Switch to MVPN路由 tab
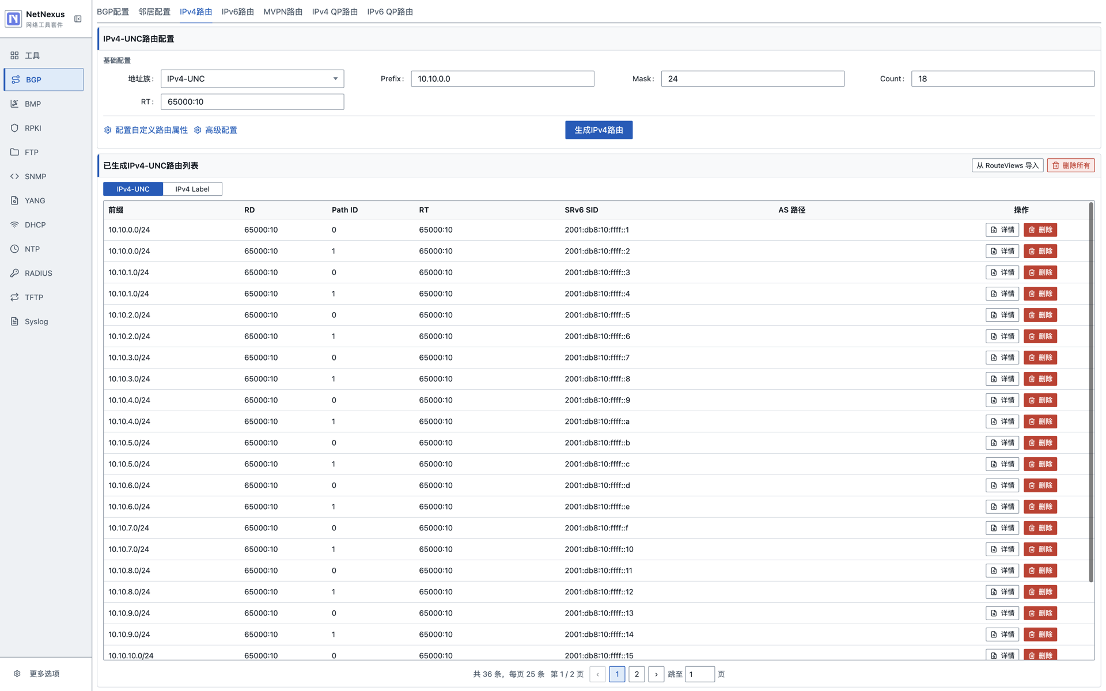The height and width of the screenshot is (691, 1106). [283, 12]
